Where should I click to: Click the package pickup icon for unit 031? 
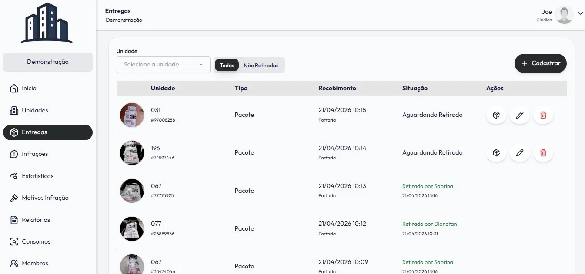click(x=496, y=115)
